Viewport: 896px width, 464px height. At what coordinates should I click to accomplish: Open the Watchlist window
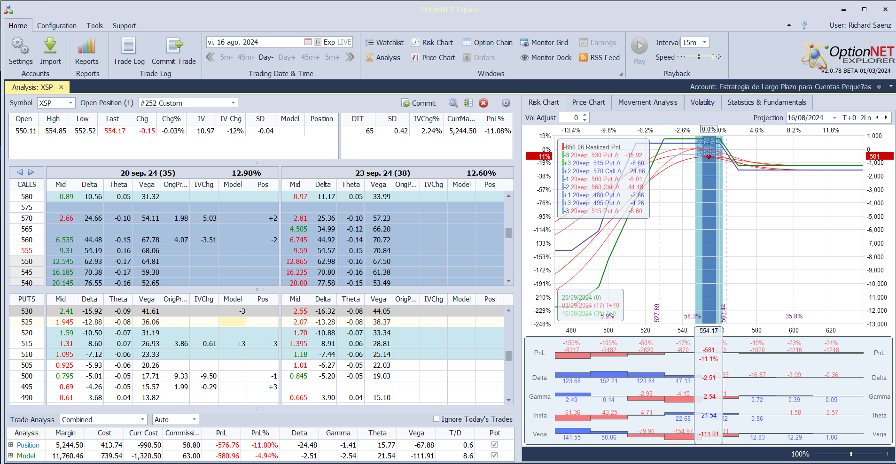(x=385, y=43)
